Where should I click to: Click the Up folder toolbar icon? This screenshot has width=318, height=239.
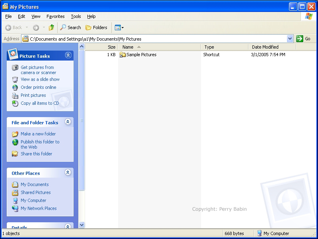[52, 27]
